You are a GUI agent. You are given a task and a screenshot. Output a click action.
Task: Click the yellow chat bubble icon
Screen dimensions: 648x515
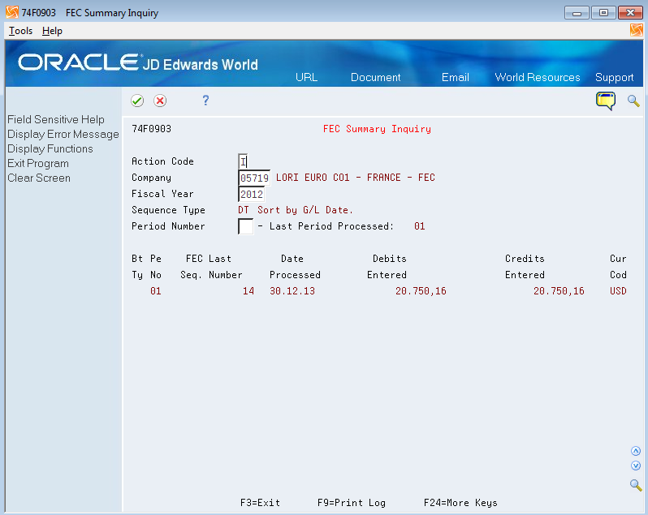[x=606, y=101]
